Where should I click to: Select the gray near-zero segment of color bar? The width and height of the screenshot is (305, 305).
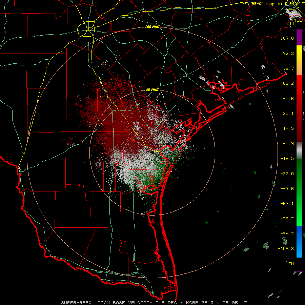point(299,151)
